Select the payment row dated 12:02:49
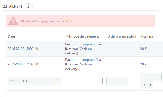The image size is (163, 97). [84, 49]
